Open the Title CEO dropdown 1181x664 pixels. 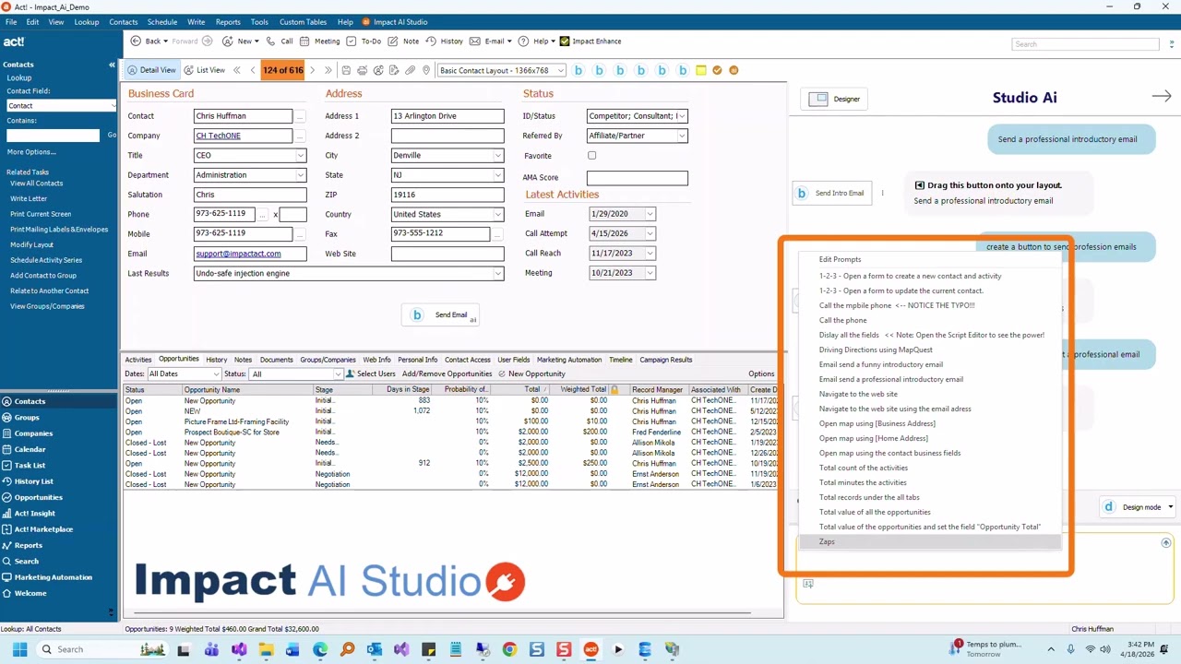pyautogui.click(x=301, y=156)
